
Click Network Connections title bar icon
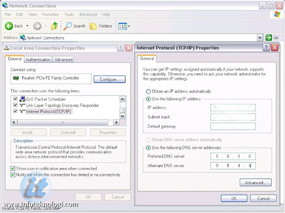click(5, 6)
